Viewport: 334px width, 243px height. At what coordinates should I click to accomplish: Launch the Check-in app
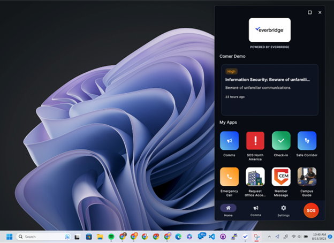pyautogui.click(x=281, y=141)
